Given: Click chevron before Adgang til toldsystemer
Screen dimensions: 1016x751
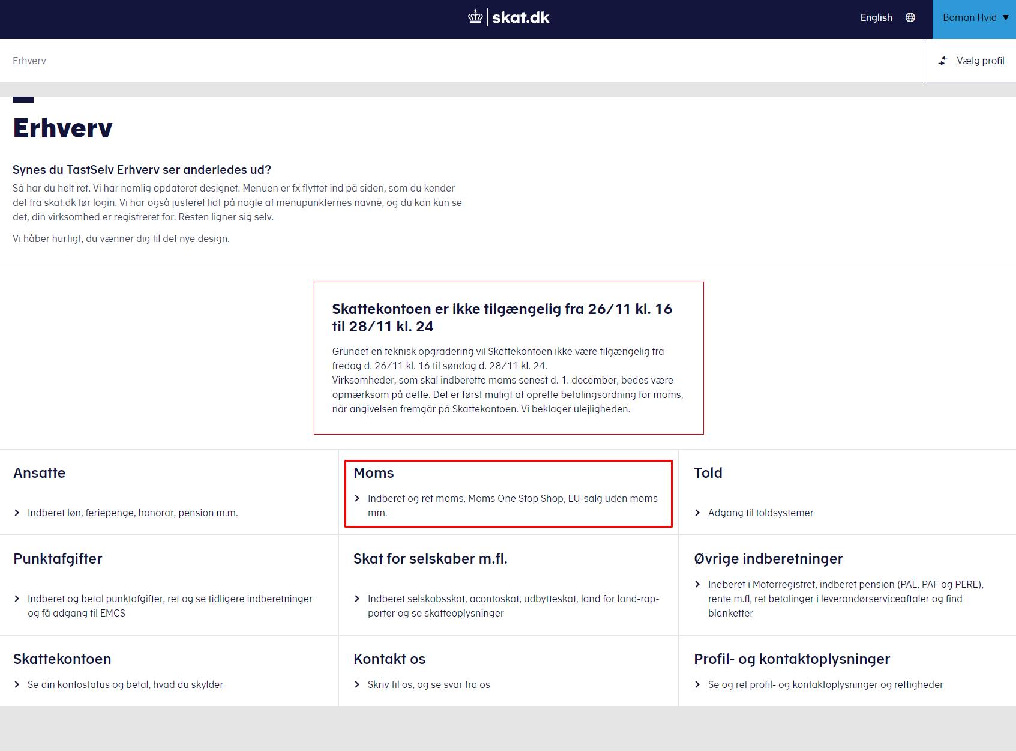Looking at the screenshot, I should (697, 513).
